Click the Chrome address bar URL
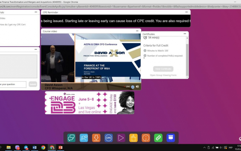This screenshot has width=241, height=151. (x=120, y=7)
